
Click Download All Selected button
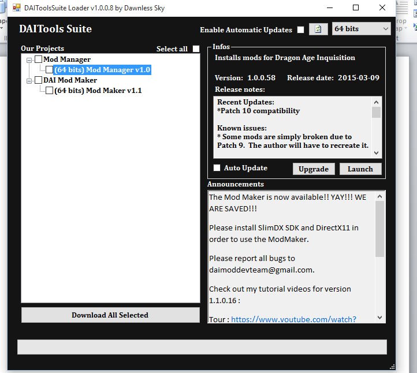point(110,315)
